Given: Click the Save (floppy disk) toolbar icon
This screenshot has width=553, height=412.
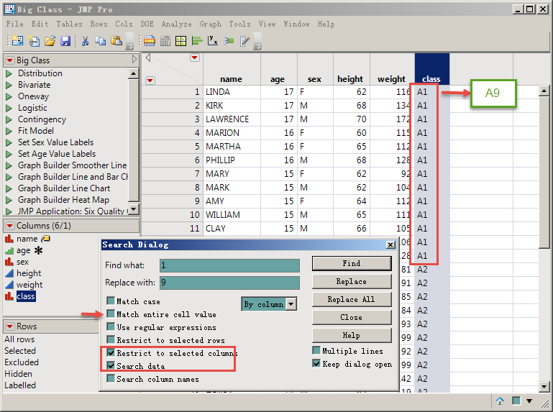Looking at the screenshot, I should click(65, 41).
